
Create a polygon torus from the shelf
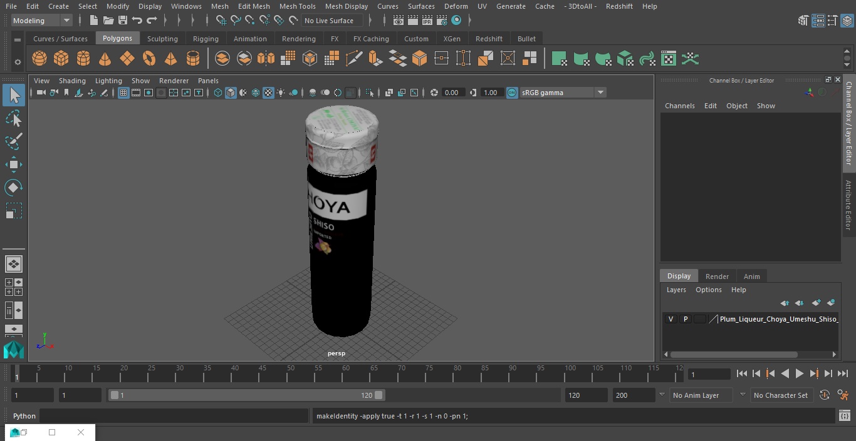click(x=149, y=59)
